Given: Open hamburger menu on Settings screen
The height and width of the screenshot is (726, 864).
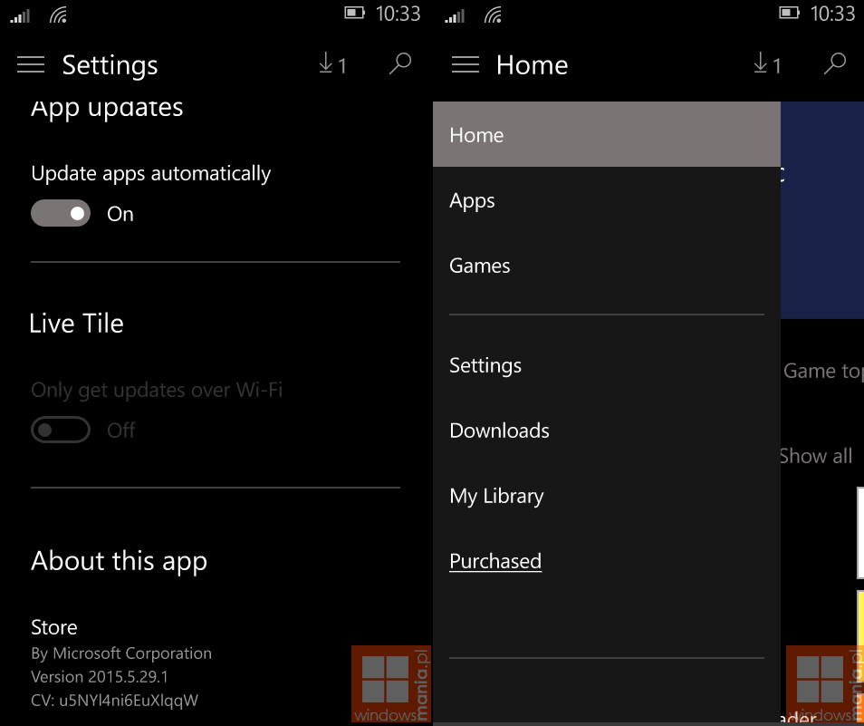Looking at the screenshot, I should click(30, 65).
